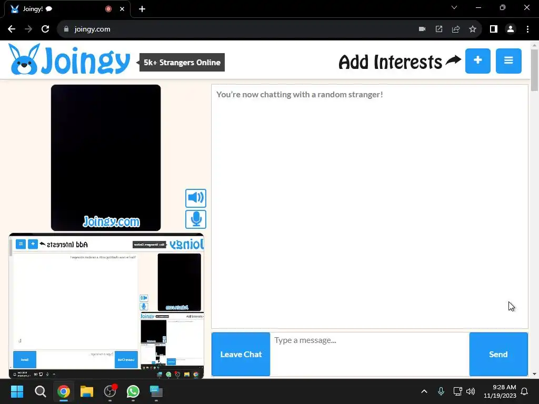Image resolution: width=539 pixels, height=404 pixels.
Task: Go back in browser history
Action: click(x=12, y=29)
